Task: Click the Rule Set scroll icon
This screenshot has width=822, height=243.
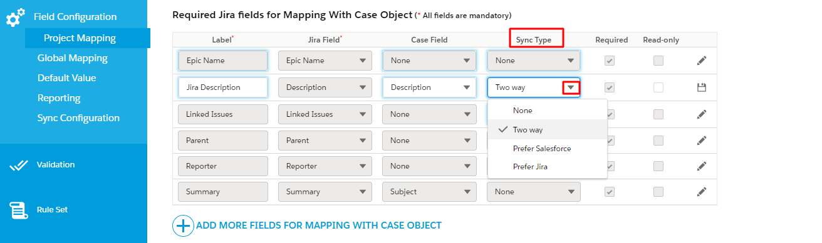Action: pyautogui.click(x=18, y=211)
